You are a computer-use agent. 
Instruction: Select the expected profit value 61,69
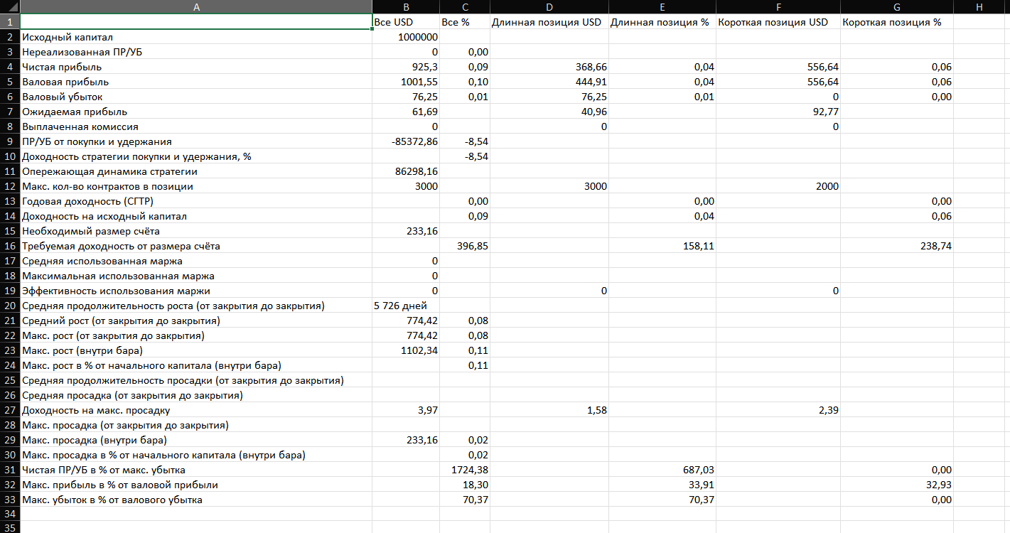[x=406, y=112]
